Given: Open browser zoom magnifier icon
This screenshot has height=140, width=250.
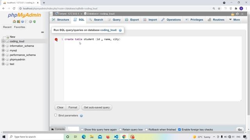Looking at the screenshot, I should tap(214, 9).
